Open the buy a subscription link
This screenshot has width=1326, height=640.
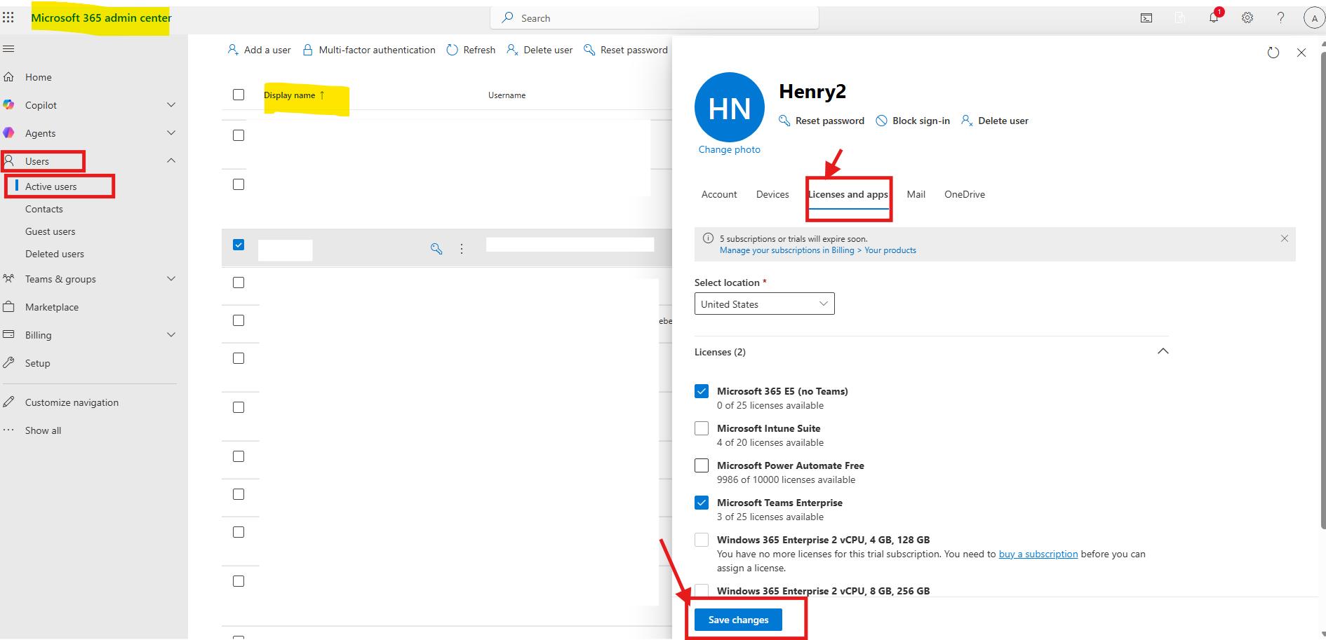[1038, 554]
